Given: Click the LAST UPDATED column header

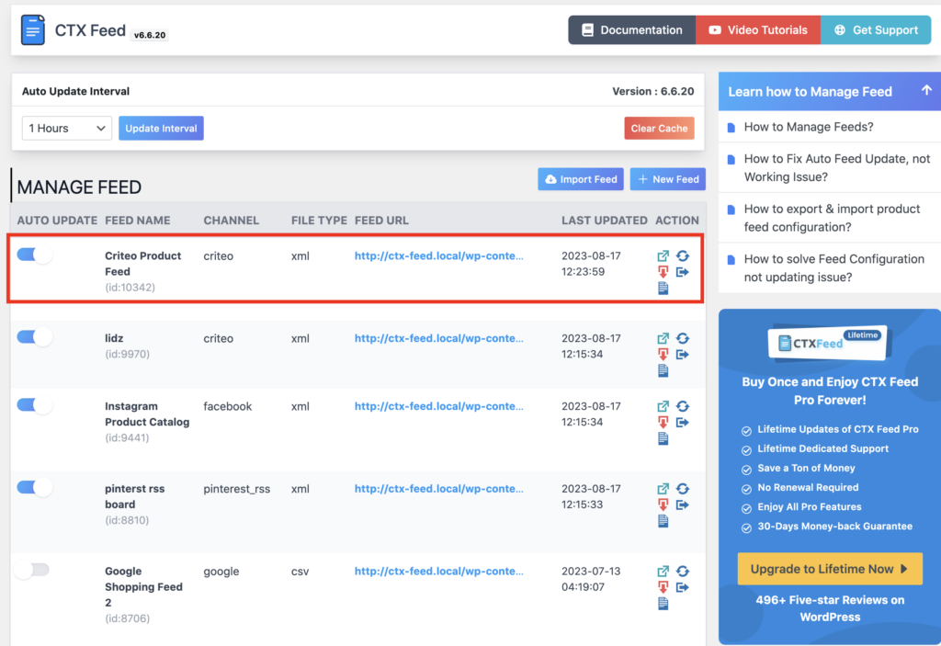Looking at the screenshot, I should pos(605,221).
